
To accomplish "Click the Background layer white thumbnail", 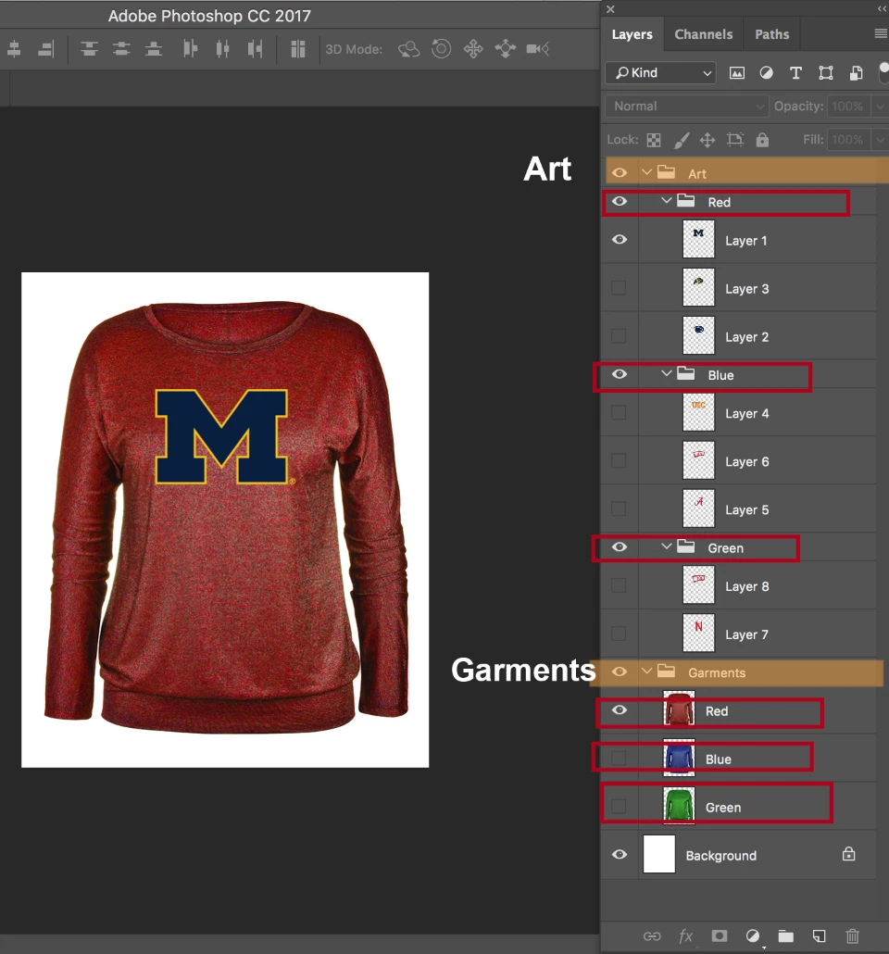I will pyautogui.click(x=659, y=854).
